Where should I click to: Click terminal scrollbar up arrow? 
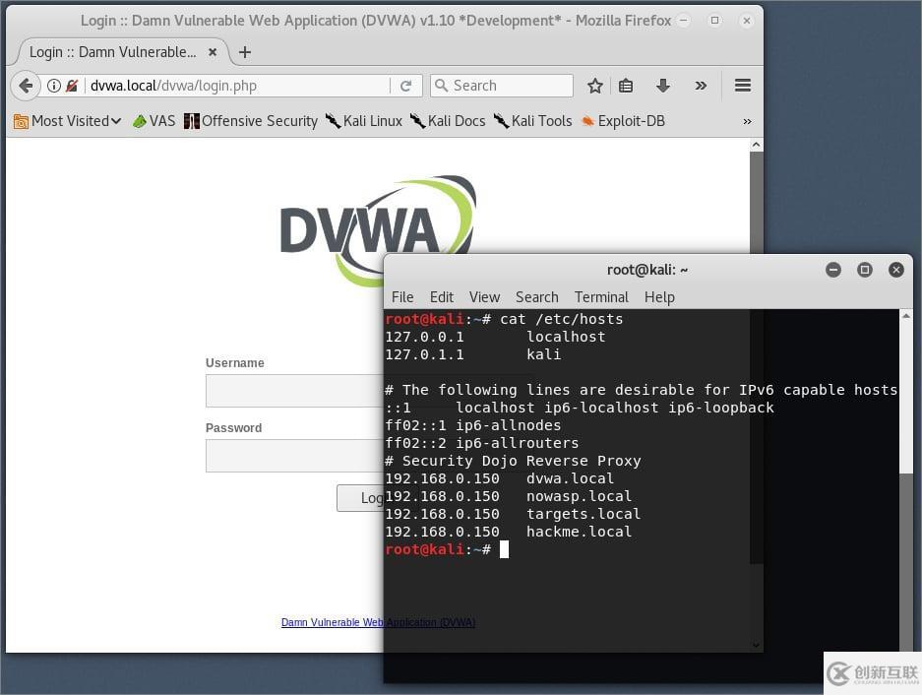click(906, 317)
